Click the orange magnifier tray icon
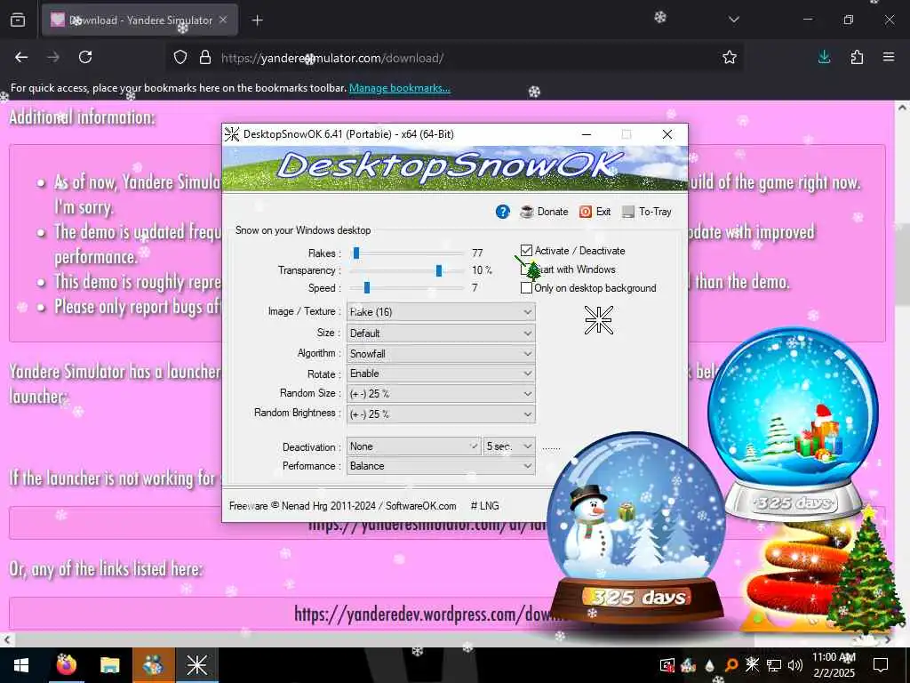The width and height of the screenshot is (910, 683). click(730, 665)
